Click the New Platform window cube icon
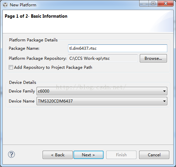This screenshot has height=167, width=176. (x=5, y=5)
